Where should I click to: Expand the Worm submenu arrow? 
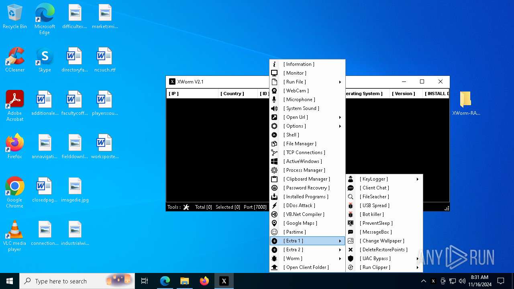point(340,258)
